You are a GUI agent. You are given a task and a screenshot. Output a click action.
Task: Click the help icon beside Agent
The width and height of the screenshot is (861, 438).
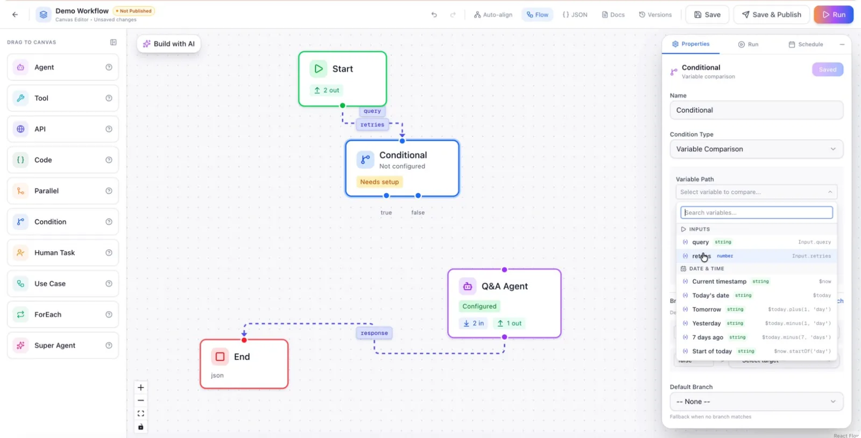(109, 67)
